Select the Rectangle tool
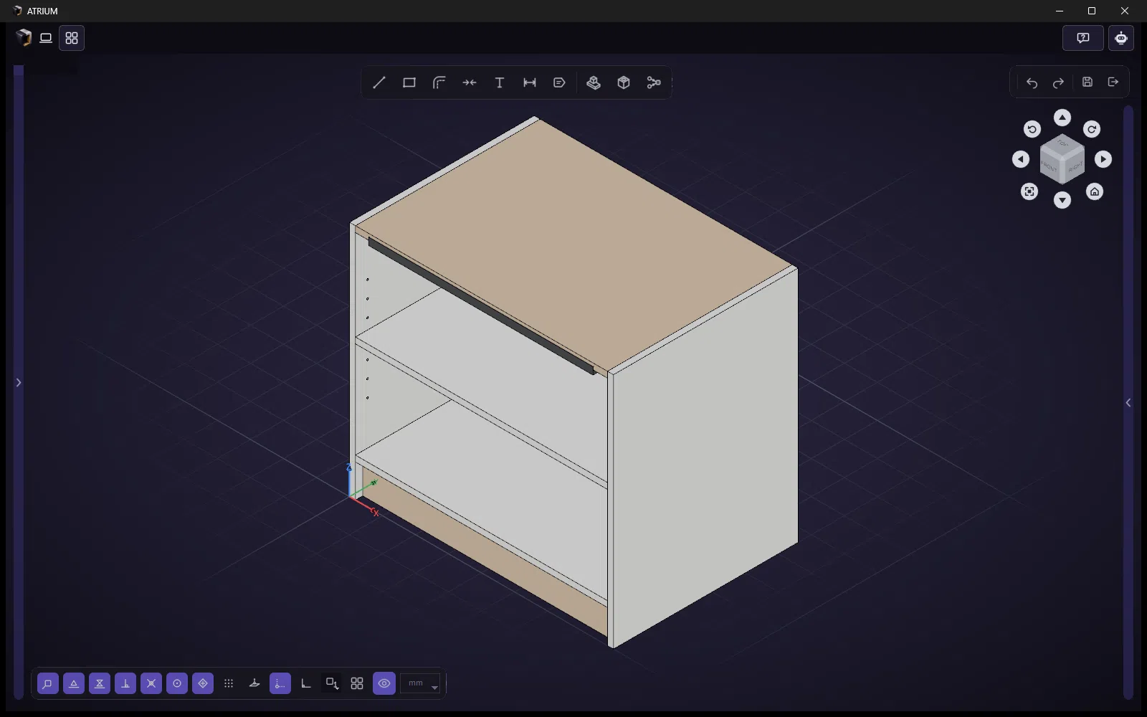 point(409,82)
